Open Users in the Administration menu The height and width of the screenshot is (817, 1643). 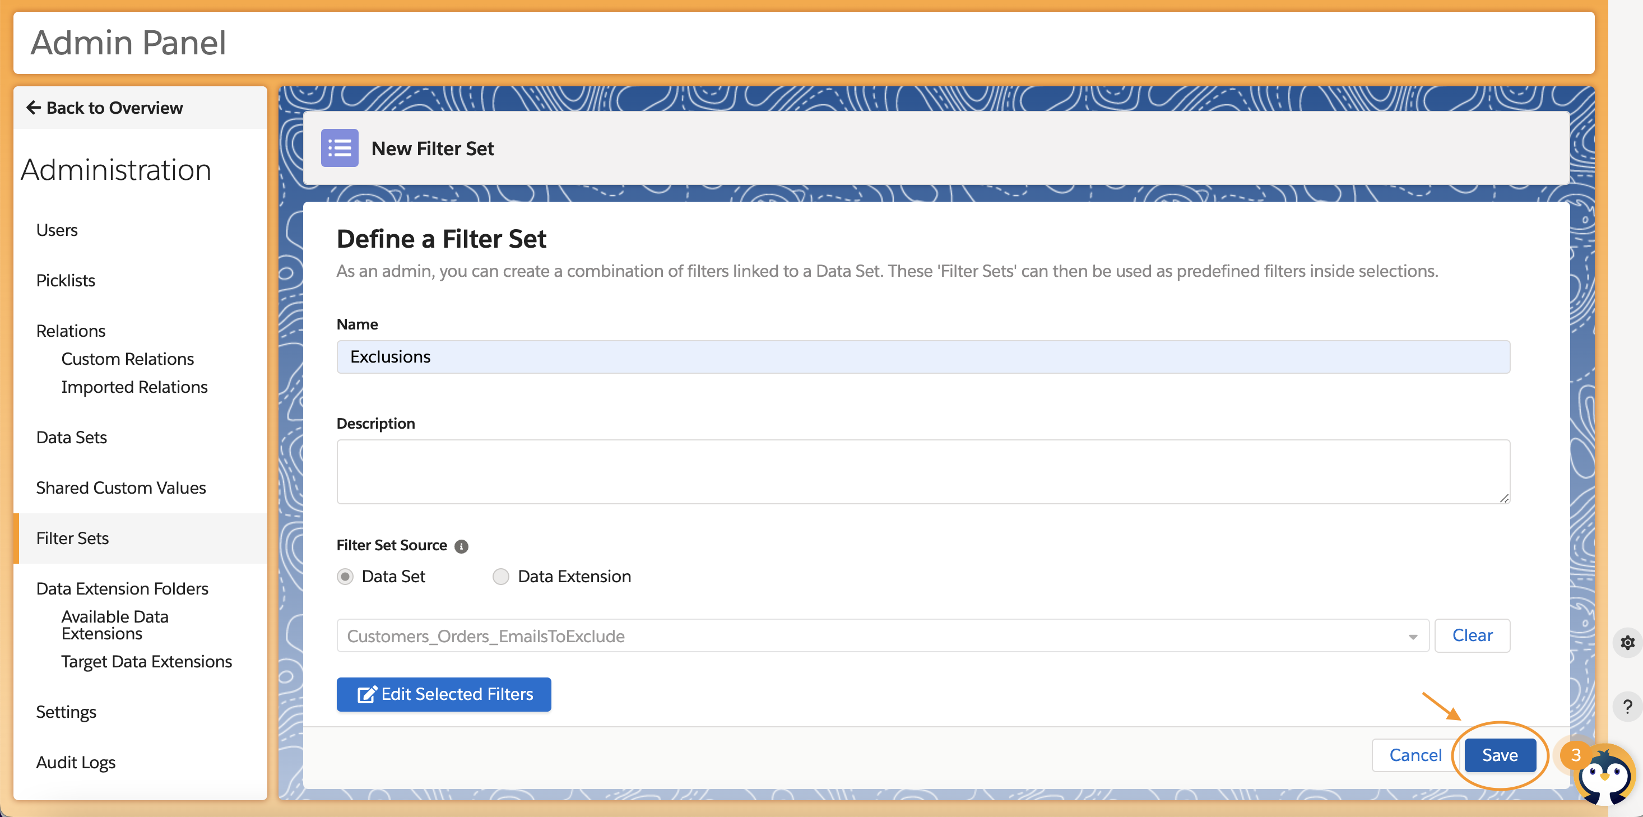[57, 230]
